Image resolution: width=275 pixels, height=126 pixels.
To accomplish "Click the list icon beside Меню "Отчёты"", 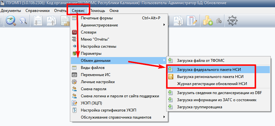I will [x=74, y=39].
